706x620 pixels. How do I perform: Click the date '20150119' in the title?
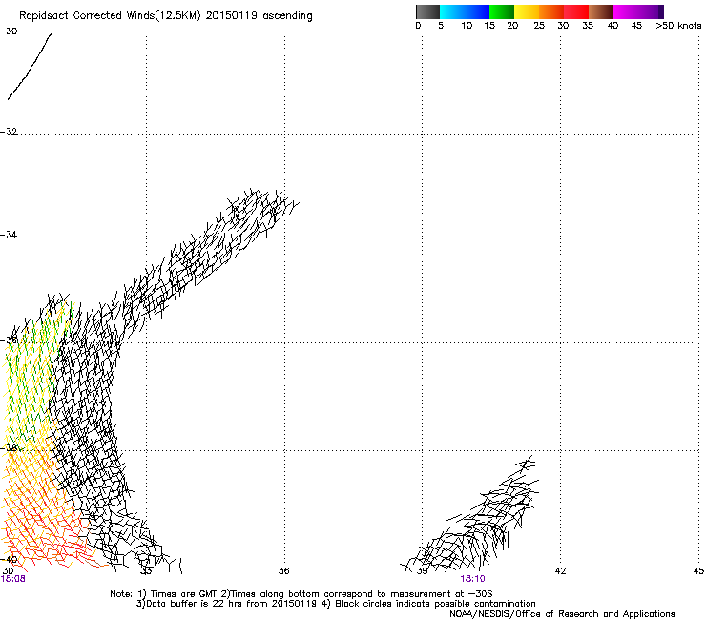pyautogui.click(x=232, y=15)
